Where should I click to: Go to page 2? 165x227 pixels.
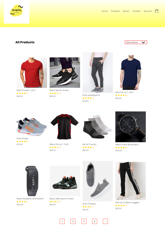click(73, 221)
